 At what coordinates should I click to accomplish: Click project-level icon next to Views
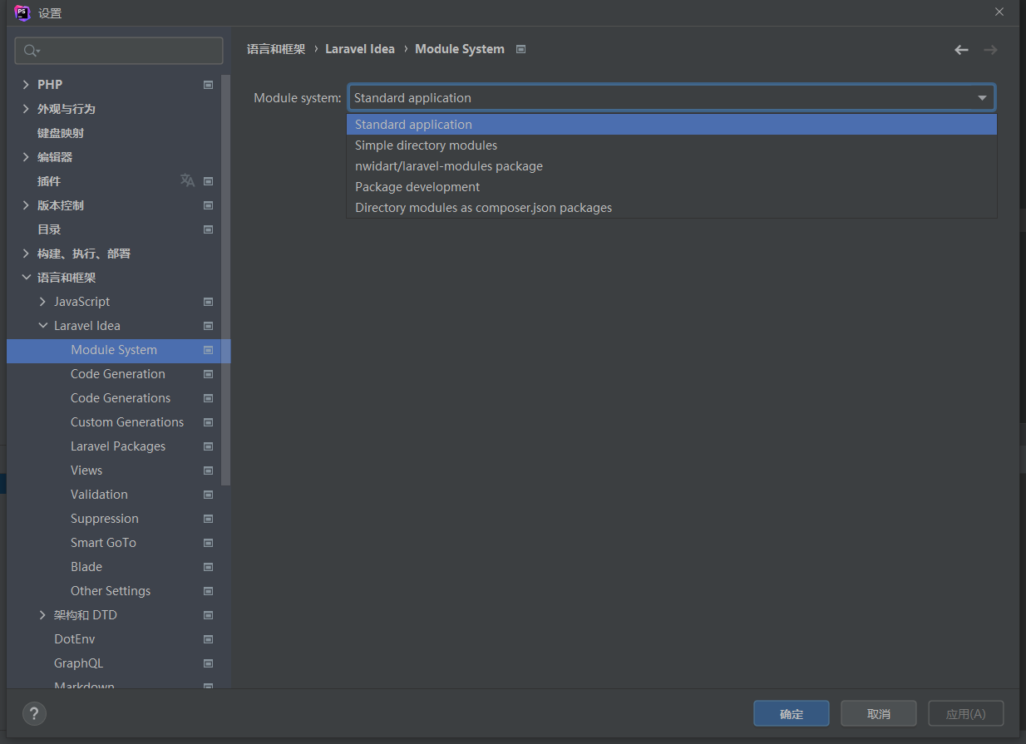(209, 471)
